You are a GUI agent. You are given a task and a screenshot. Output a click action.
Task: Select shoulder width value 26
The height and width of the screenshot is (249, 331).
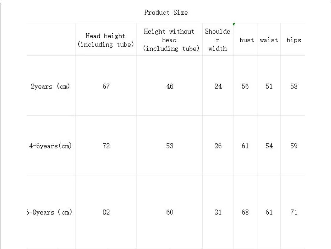218,146
